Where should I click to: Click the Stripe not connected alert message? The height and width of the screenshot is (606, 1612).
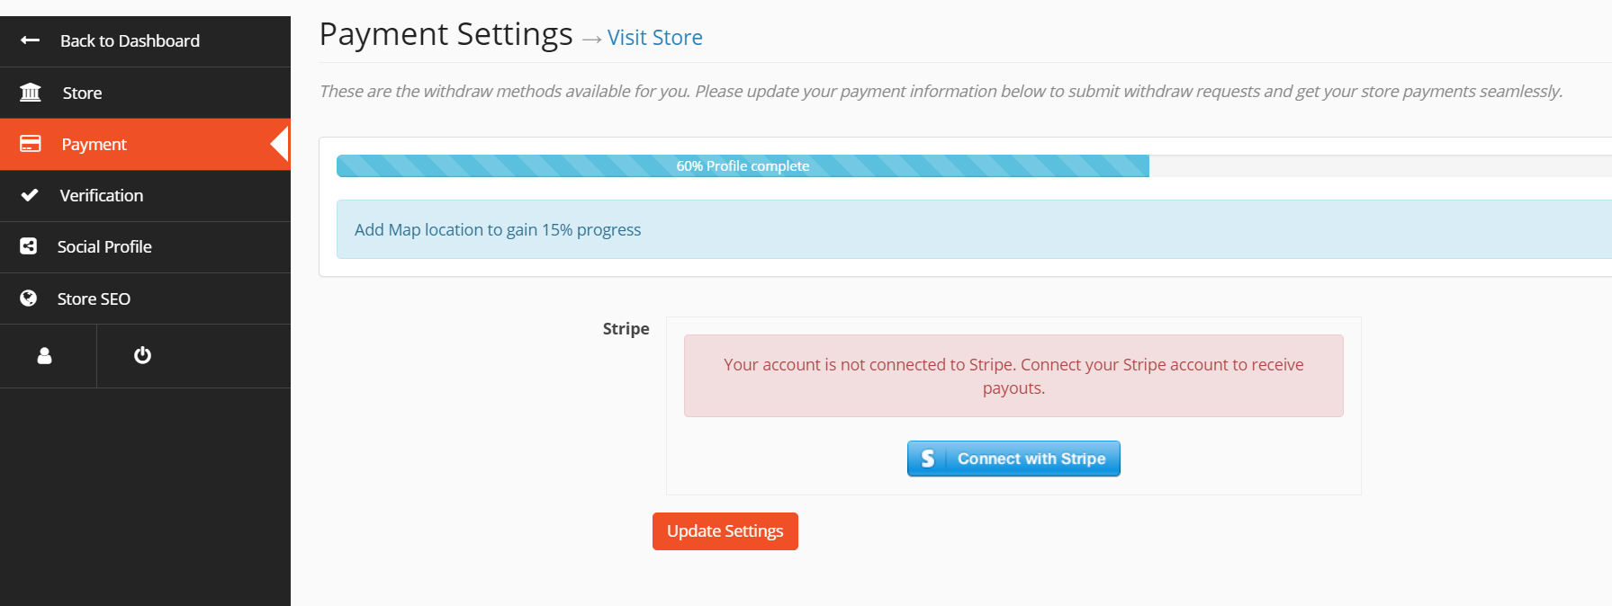(1013, 376)
